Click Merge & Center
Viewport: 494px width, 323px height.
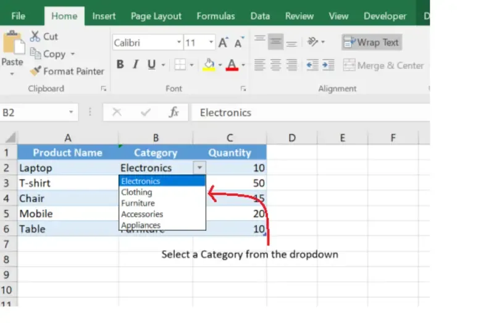click(383, 65)
